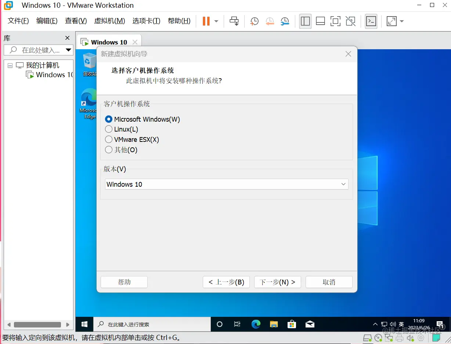Click the printer status bar icon
The height and width of the screenshot is (344, 451).
pos(400,338)
